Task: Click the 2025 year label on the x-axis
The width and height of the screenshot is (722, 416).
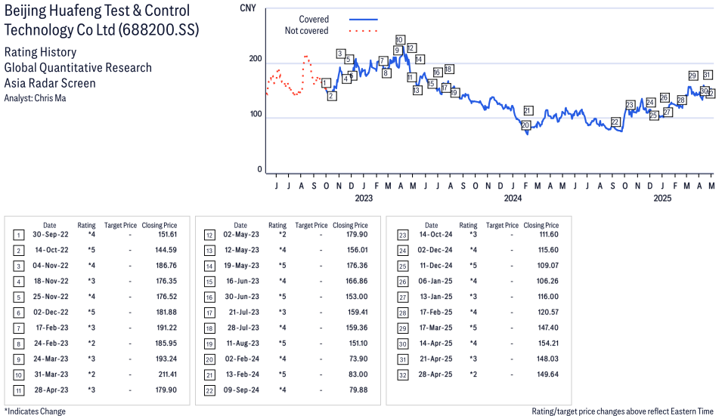Action: pos(662,198)
